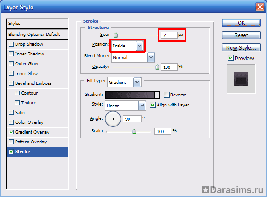Open the Position dropdown
The width and height of the screenshot is (267, 197).
140,46
